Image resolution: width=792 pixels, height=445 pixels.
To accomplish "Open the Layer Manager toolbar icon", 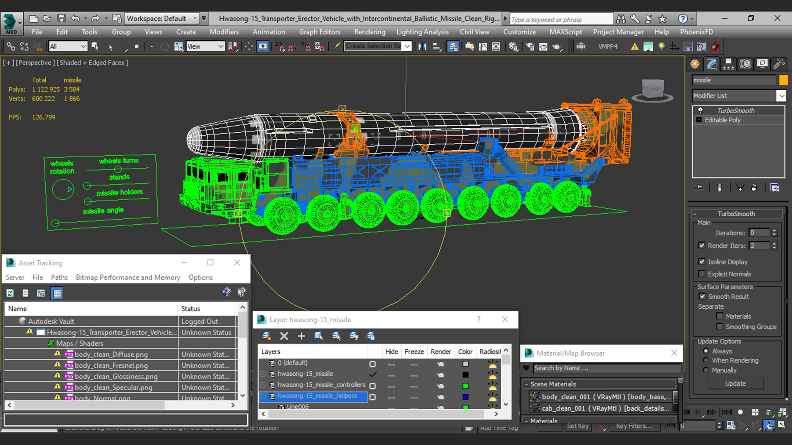I will (453, 47).
